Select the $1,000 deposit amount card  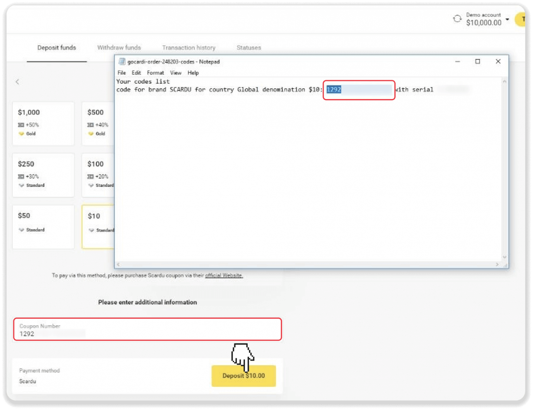43,123
